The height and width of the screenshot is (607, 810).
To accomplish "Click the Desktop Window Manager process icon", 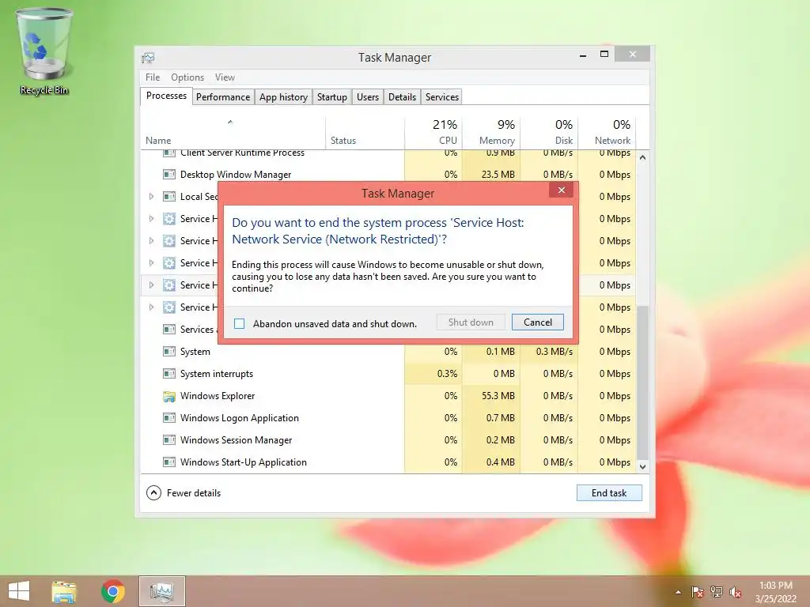I will click(169, 175).
